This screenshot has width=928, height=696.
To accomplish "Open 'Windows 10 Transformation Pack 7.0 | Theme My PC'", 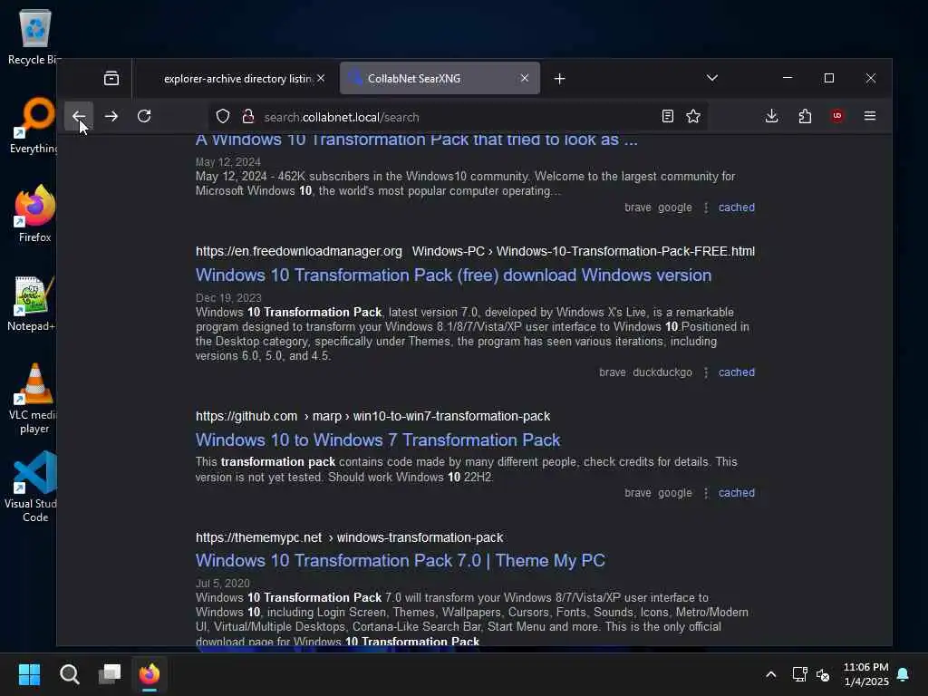I will [400, 560].
